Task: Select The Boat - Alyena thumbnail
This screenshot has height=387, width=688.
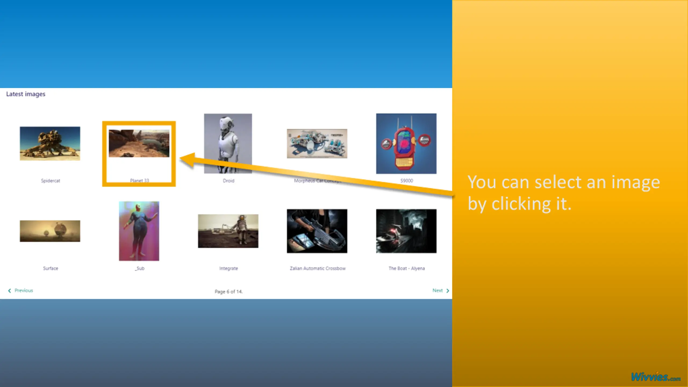Action: [x=406, y=231]
